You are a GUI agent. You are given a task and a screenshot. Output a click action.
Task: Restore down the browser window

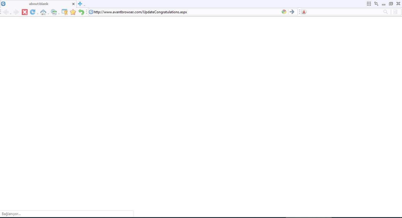pos(391,4)
